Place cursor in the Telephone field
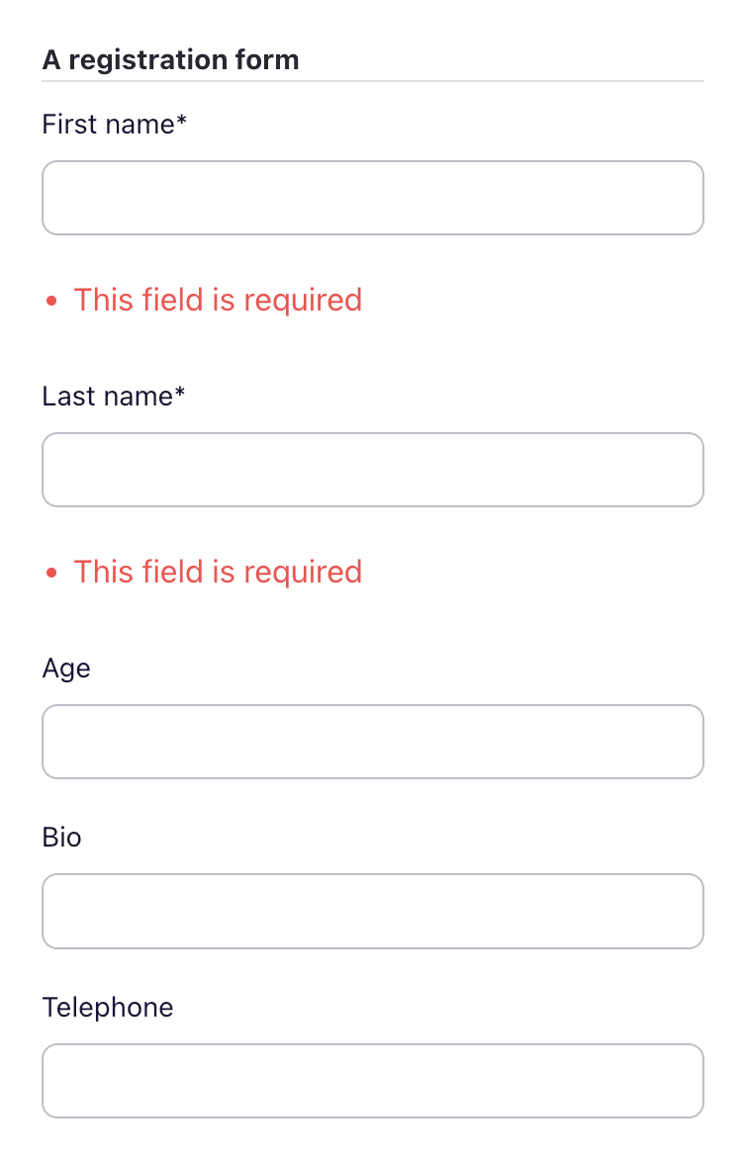The width and height of the screenshot is (746, 1161). [x=373, y=1080]
